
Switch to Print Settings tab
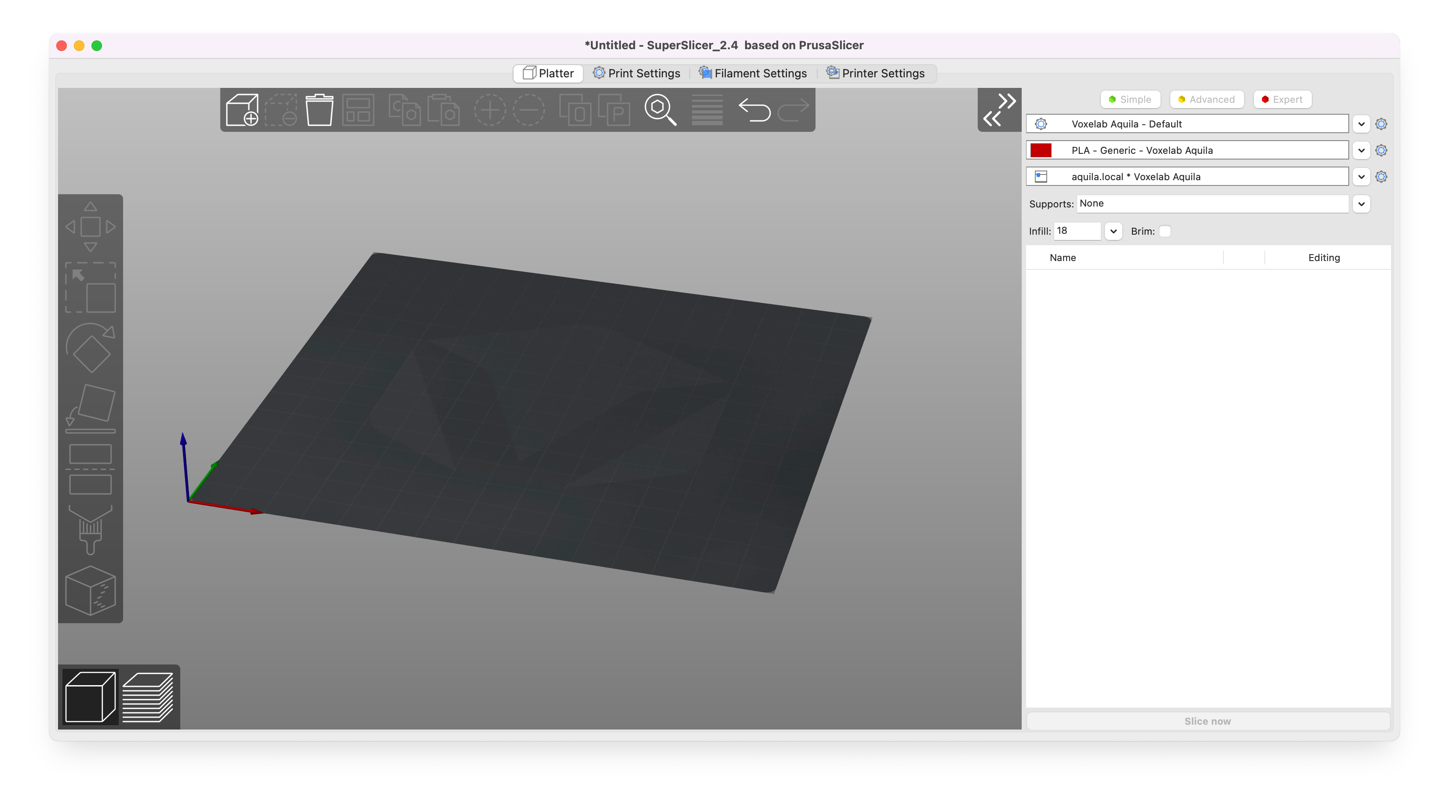[637, 73]
